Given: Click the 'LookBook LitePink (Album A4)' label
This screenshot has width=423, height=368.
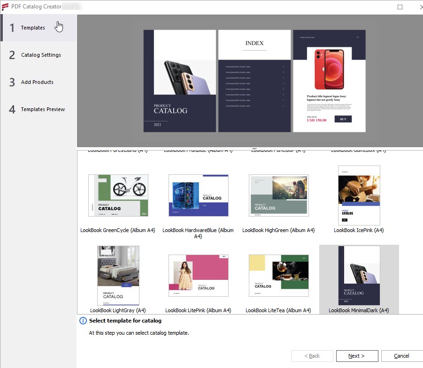Looking at the screenshot, I should pyautogui.click(x=198, y=310).
